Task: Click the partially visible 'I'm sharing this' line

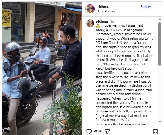Action: pyautogui.click(x=121, y=124)
